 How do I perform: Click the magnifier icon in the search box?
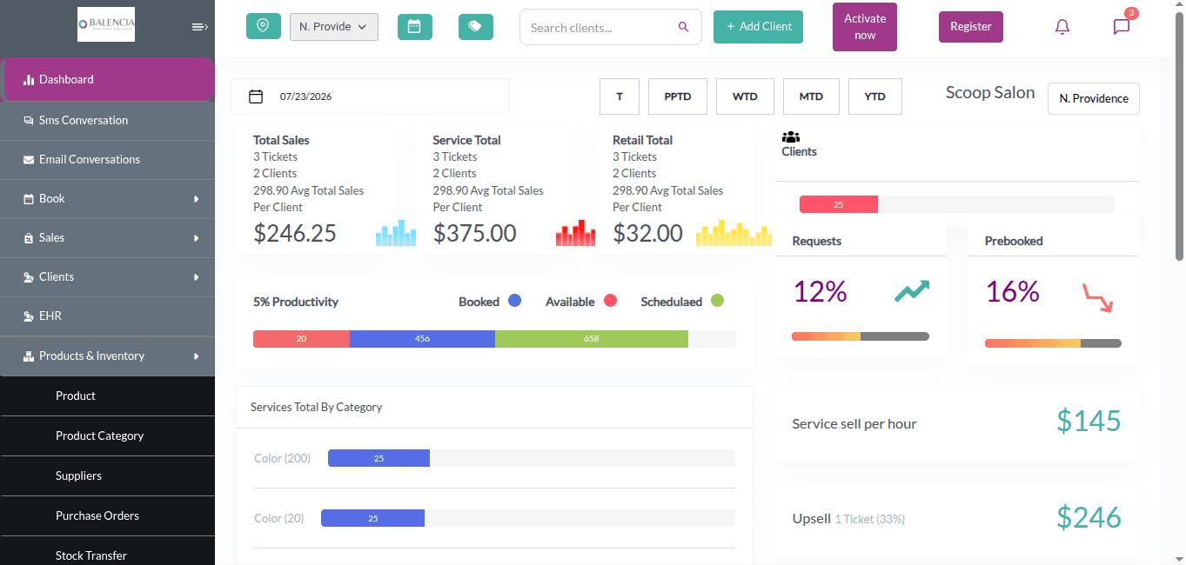pos(684,27)
